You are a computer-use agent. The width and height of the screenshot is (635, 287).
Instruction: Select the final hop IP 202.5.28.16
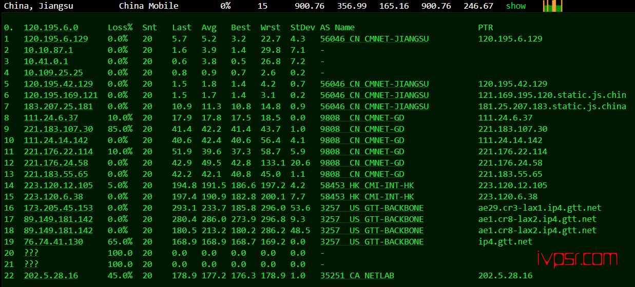point(51,276)
